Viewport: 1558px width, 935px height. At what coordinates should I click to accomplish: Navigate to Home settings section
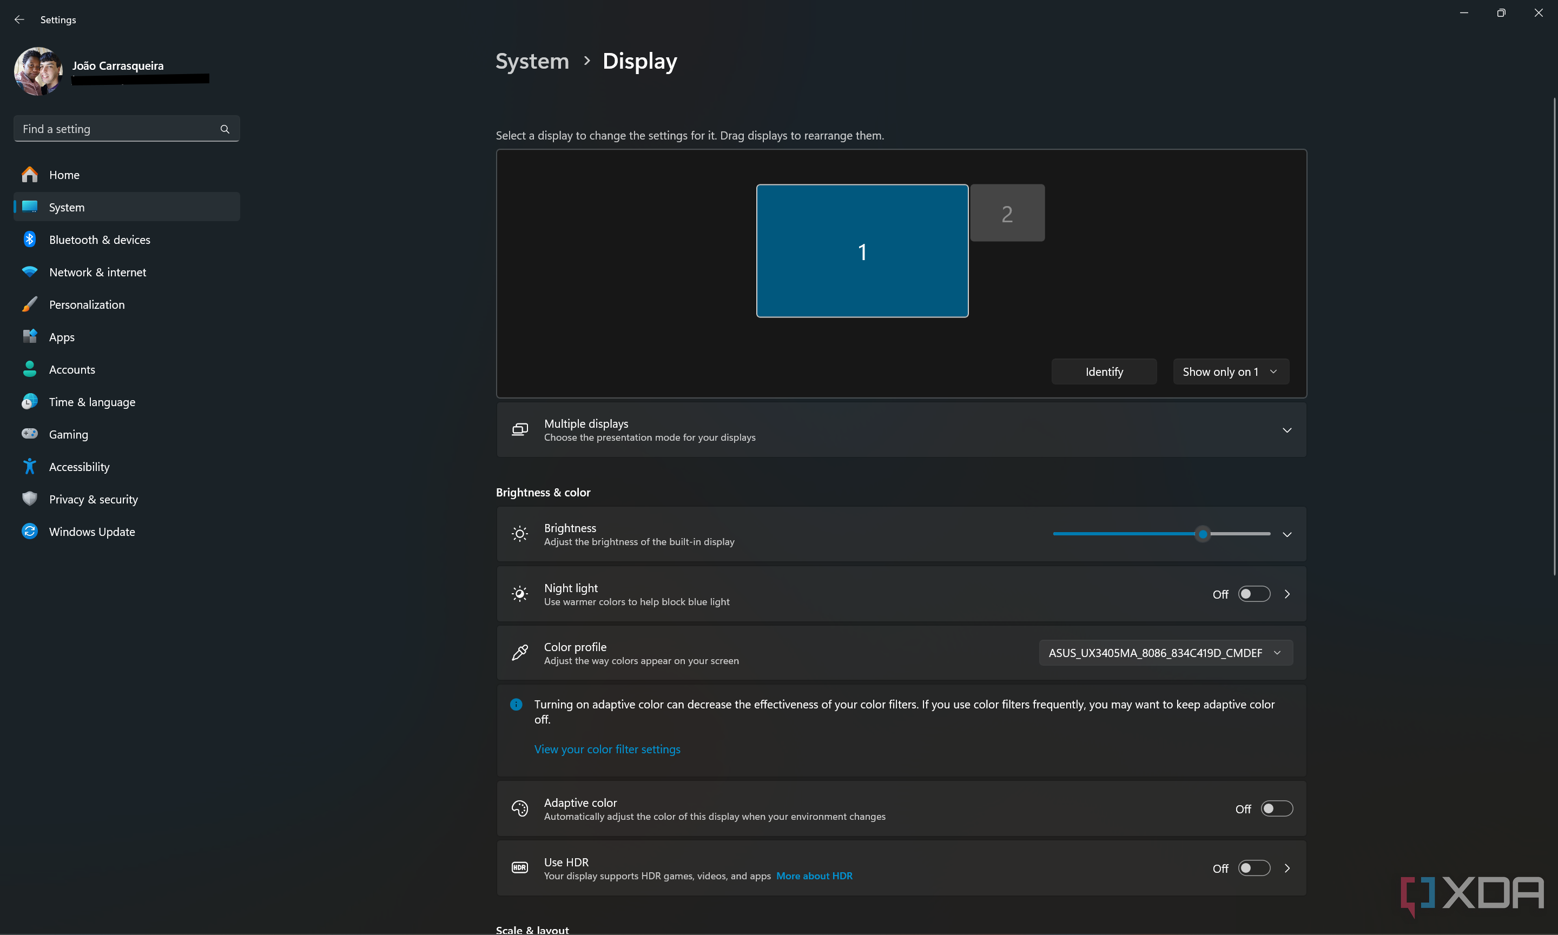(63, 174)
